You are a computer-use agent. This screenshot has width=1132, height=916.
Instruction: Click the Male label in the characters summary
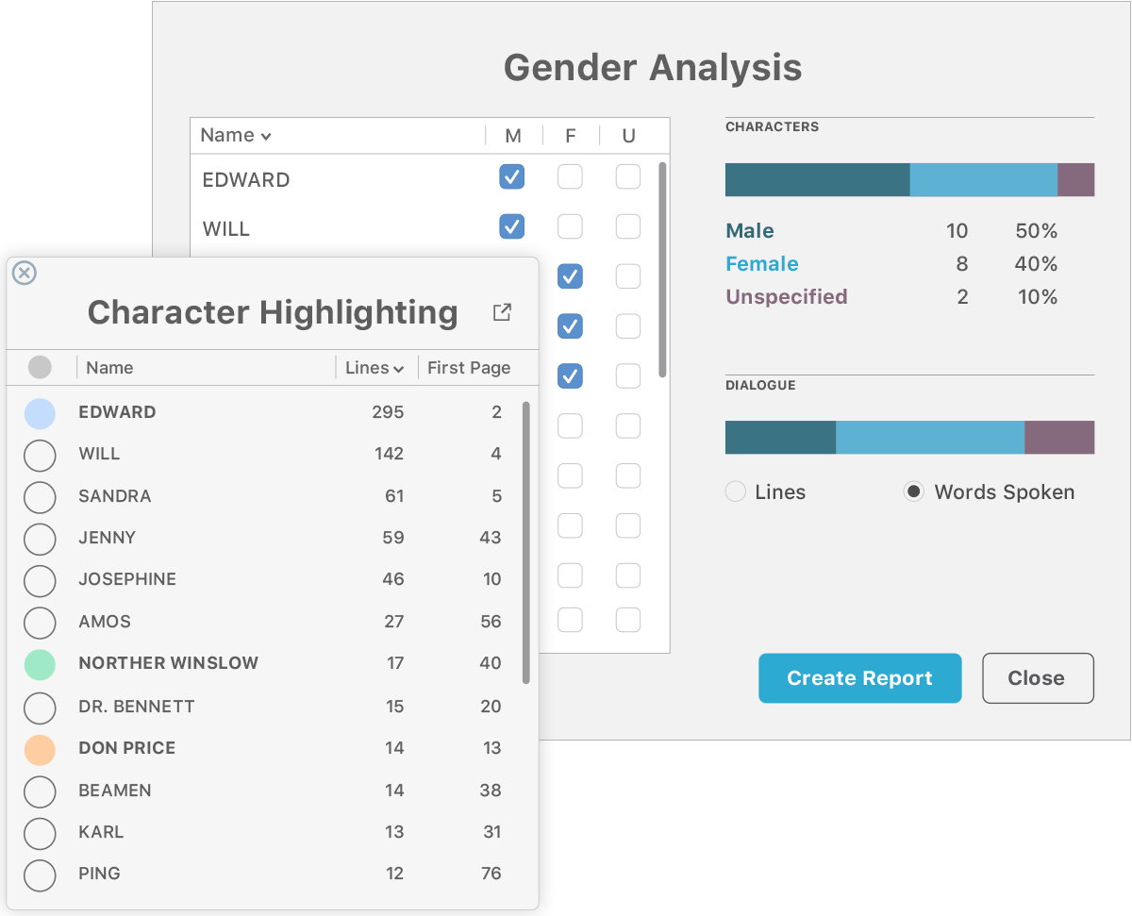[748, 230]
